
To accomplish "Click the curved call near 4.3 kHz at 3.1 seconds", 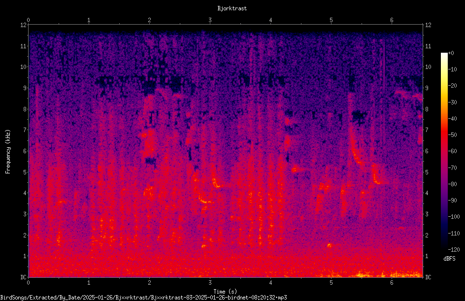I will pos(216,183).
